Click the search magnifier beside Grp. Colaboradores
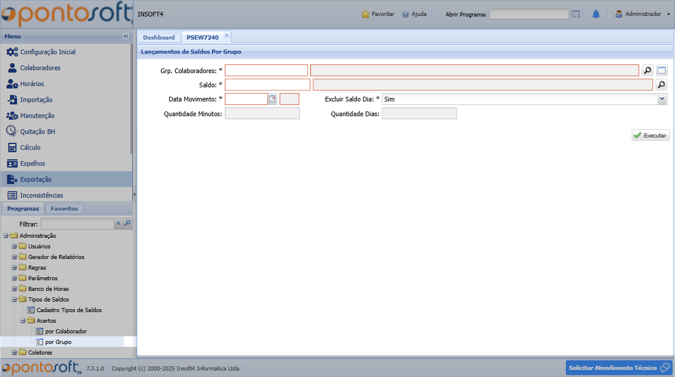Image resolution: width=675 pixels, height=377 pixels. pyautogui.click(x=648, y=71)
